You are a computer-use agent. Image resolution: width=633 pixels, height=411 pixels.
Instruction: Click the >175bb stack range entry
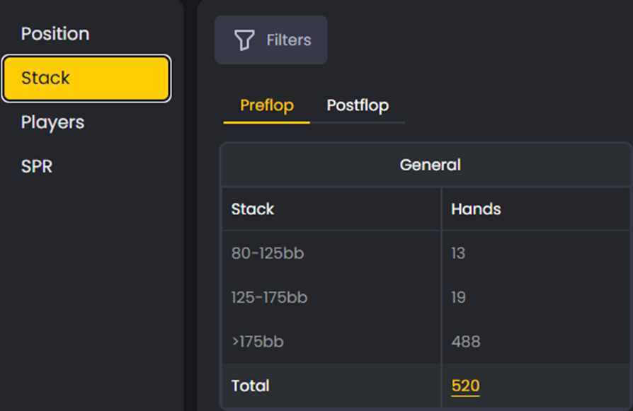click(256, 341)
